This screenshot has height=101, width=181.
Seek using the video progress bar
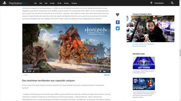[66, 69]
